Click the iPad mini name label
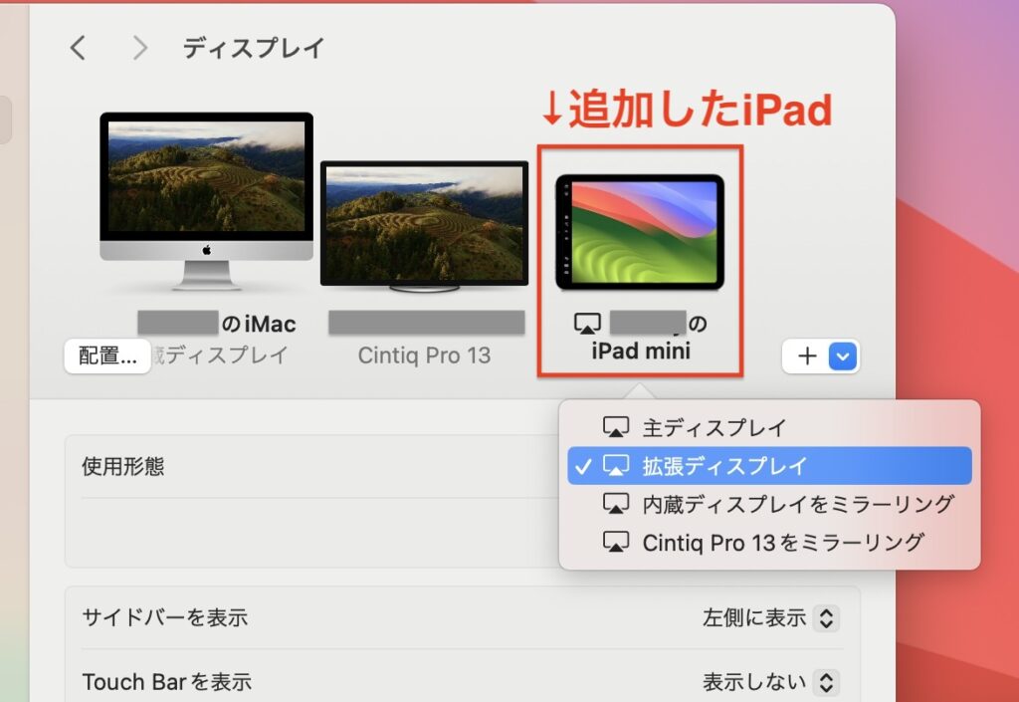The width and height of the screenshot is (1019, 702). click(641, 351)
